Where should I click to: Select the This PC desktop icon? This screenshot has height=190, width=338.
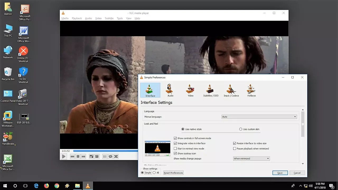click(8, 30)
